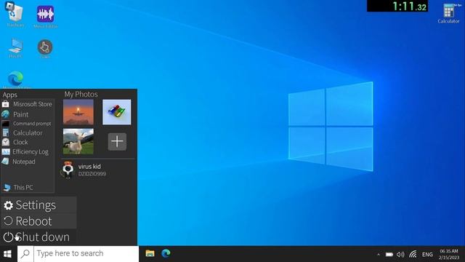
Task: Click the 'virus kid' user name
Action: click(x=89, y=167)
